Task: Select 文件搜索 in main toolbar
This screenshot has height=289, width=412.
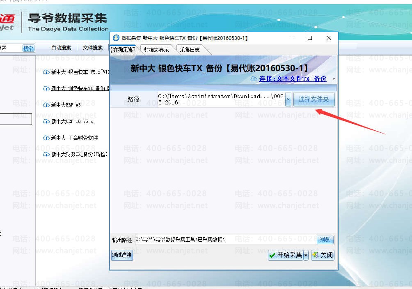Action: [x=92, y=47]
